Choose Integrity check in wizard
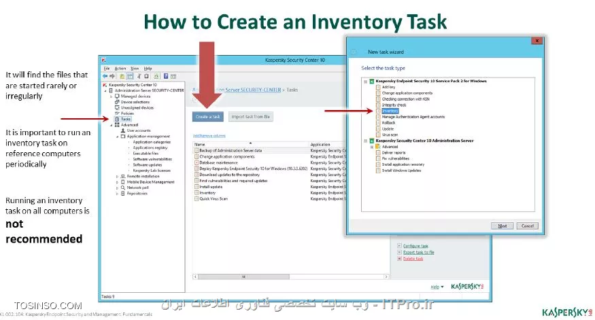The width and height of the screenshot is (595, 320). (x=394, y=105)
